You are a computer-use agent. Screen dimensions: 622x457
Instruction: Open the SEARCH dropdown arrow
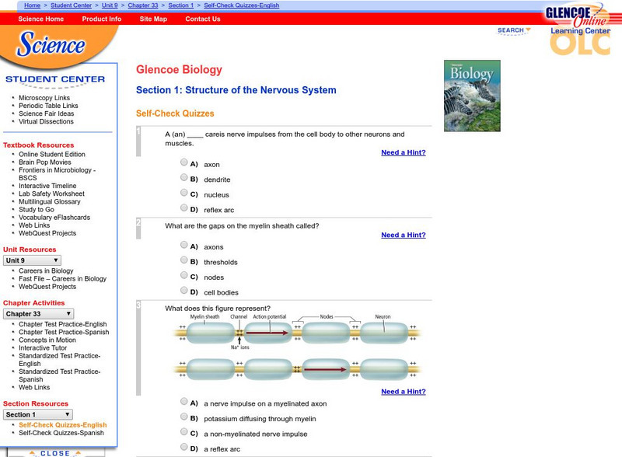click(528, 30)
